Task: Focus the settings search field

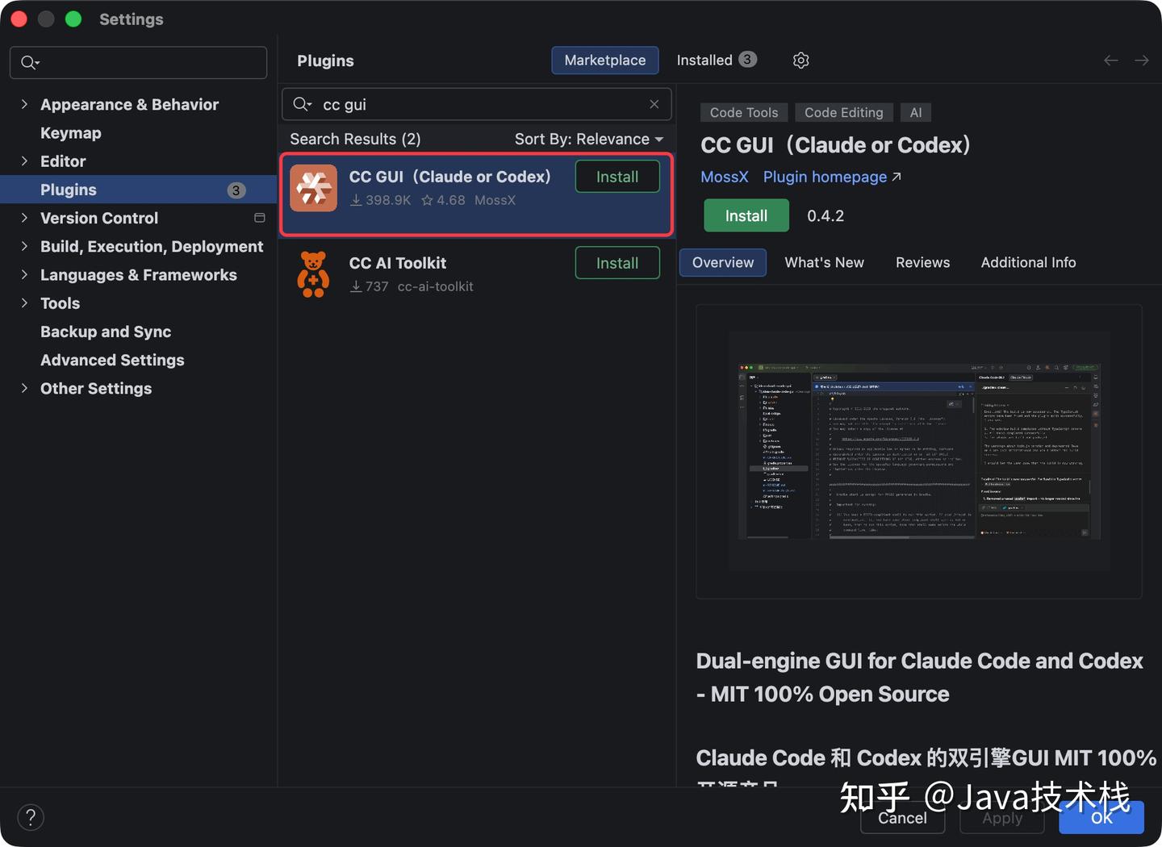Action: coord(138,62)
